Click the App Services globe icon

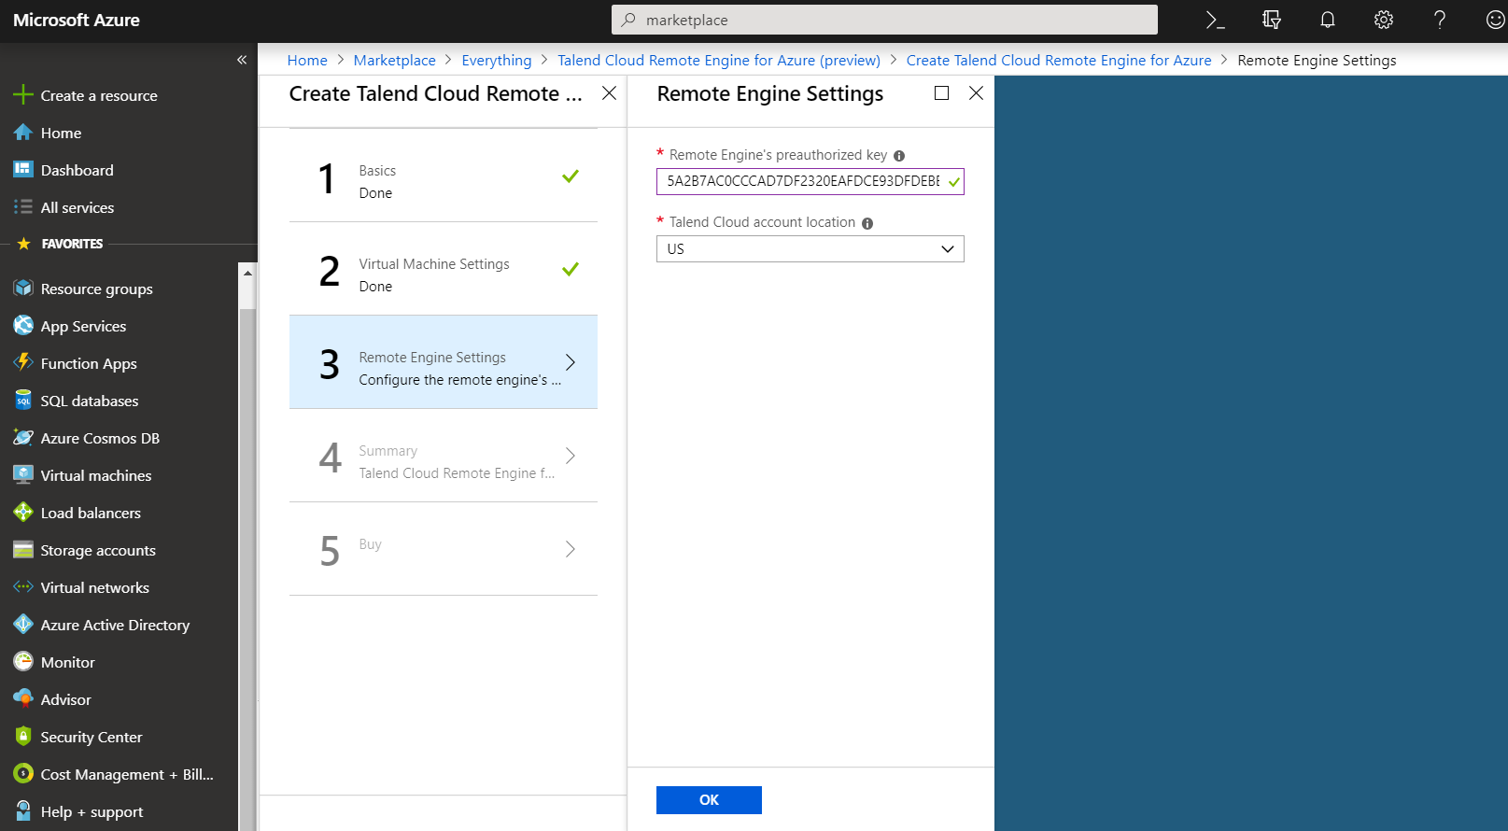(23, 326)
